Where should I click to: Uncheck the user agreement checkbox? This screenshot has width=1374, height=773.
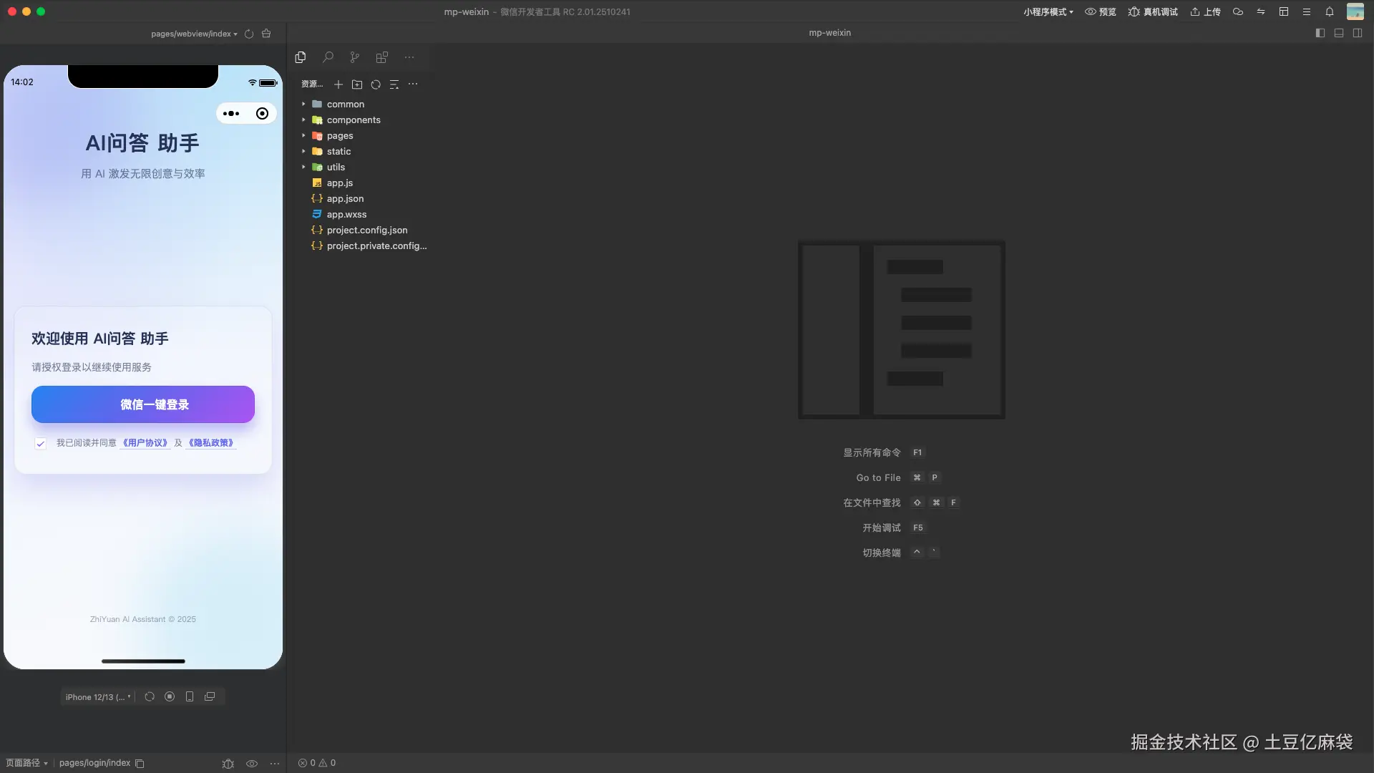(41, 443)
